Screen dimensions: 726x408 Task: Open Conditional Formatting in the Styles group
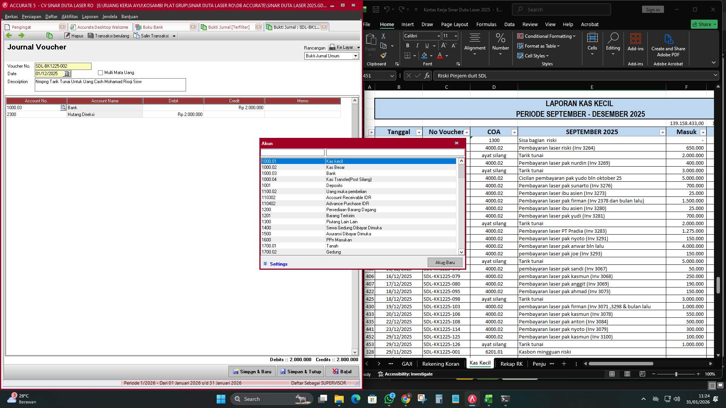pos(546,36)
